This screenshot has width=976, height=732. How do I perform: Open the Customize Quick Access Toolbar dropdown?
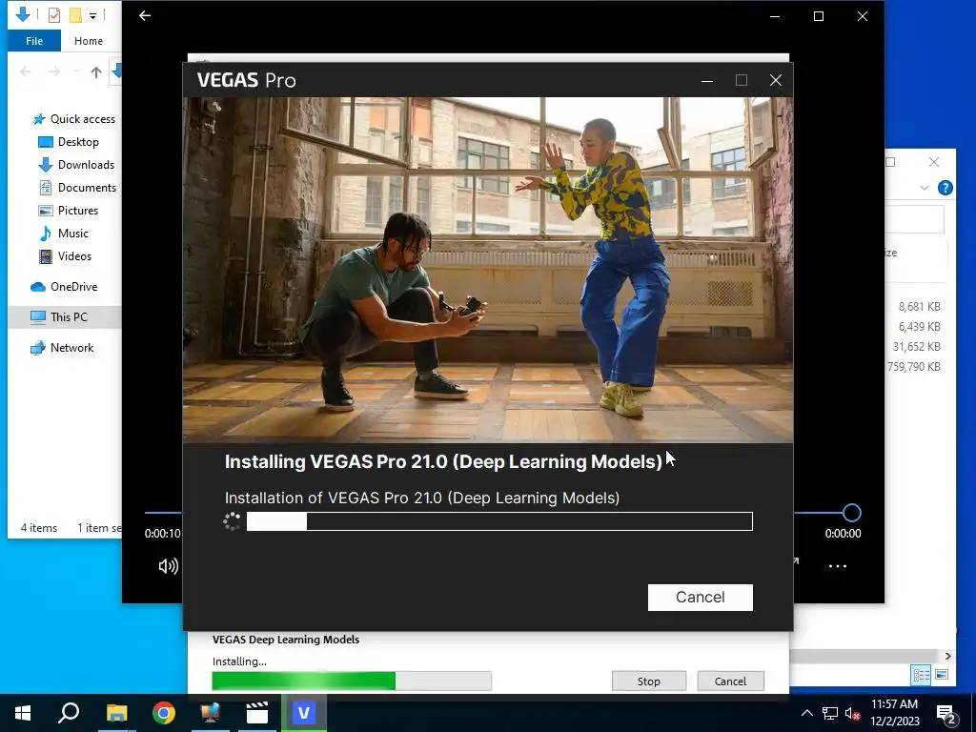(92, 15)
